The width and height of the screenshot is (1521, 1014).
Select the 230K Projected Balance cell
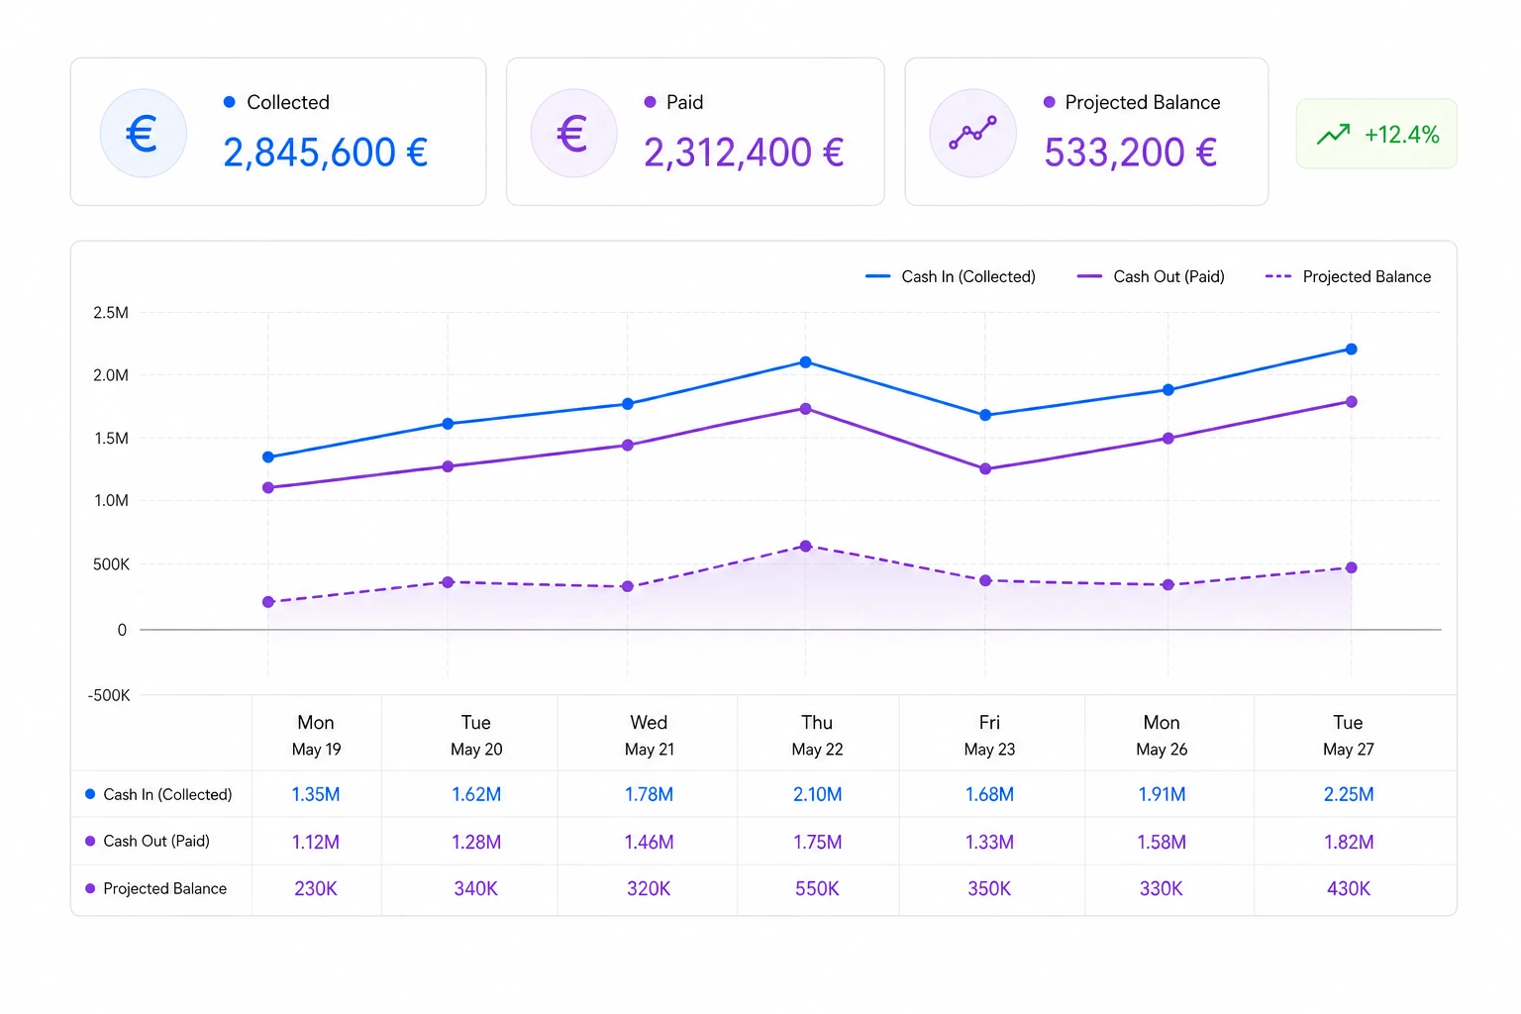(x=316, y=889)
